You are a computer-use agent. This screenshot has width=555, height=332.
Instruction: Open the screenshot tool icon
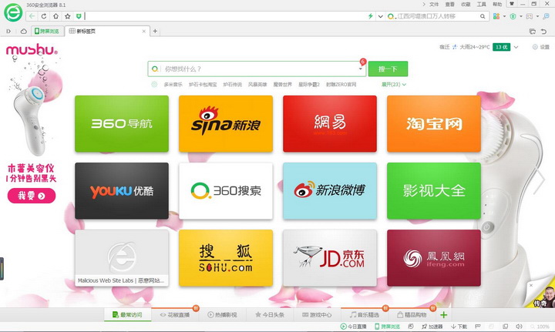[x=529, y=16]
